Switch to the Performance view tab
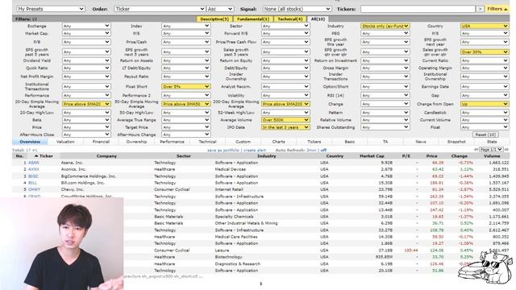Image resolution: width=516 pixels, height=290 pixels. coord(172,142)
